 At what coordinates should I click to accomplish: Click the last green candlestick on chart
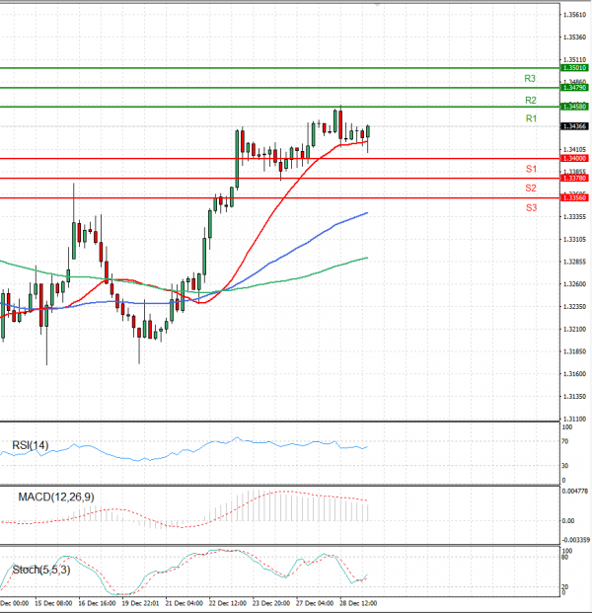368,131
